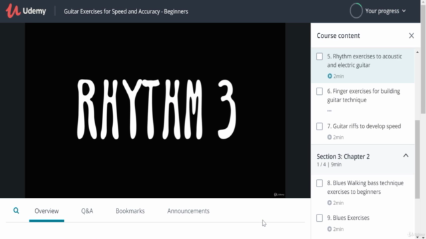Image resolution: width=426 pixels, height=239 pixels.
Task: View the Announcements tab
Action: pos(188,211)
